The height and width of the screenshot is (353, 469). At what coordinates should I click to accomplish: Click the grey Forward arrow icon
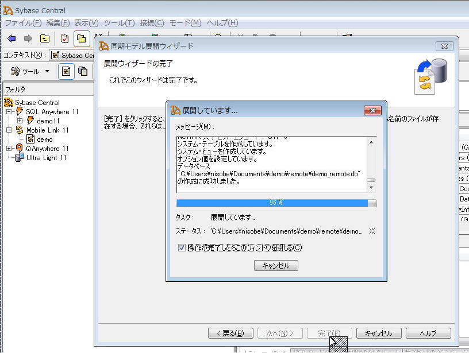(x=28, y=39)
